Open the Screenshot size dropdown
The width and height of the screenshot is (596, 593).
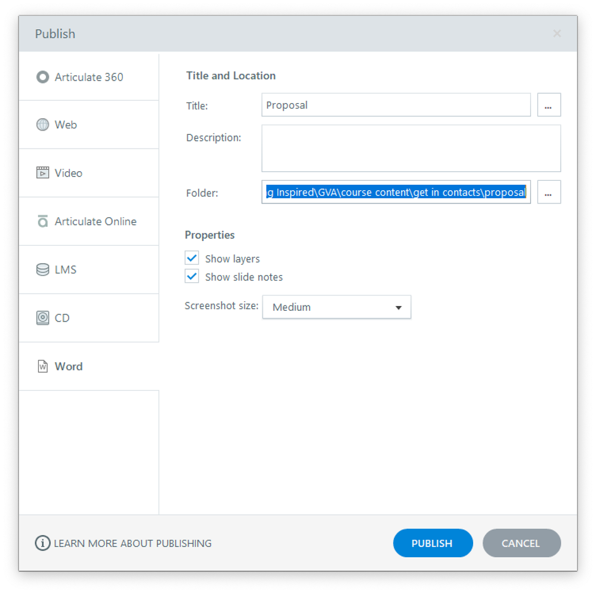tap(336, 307)
